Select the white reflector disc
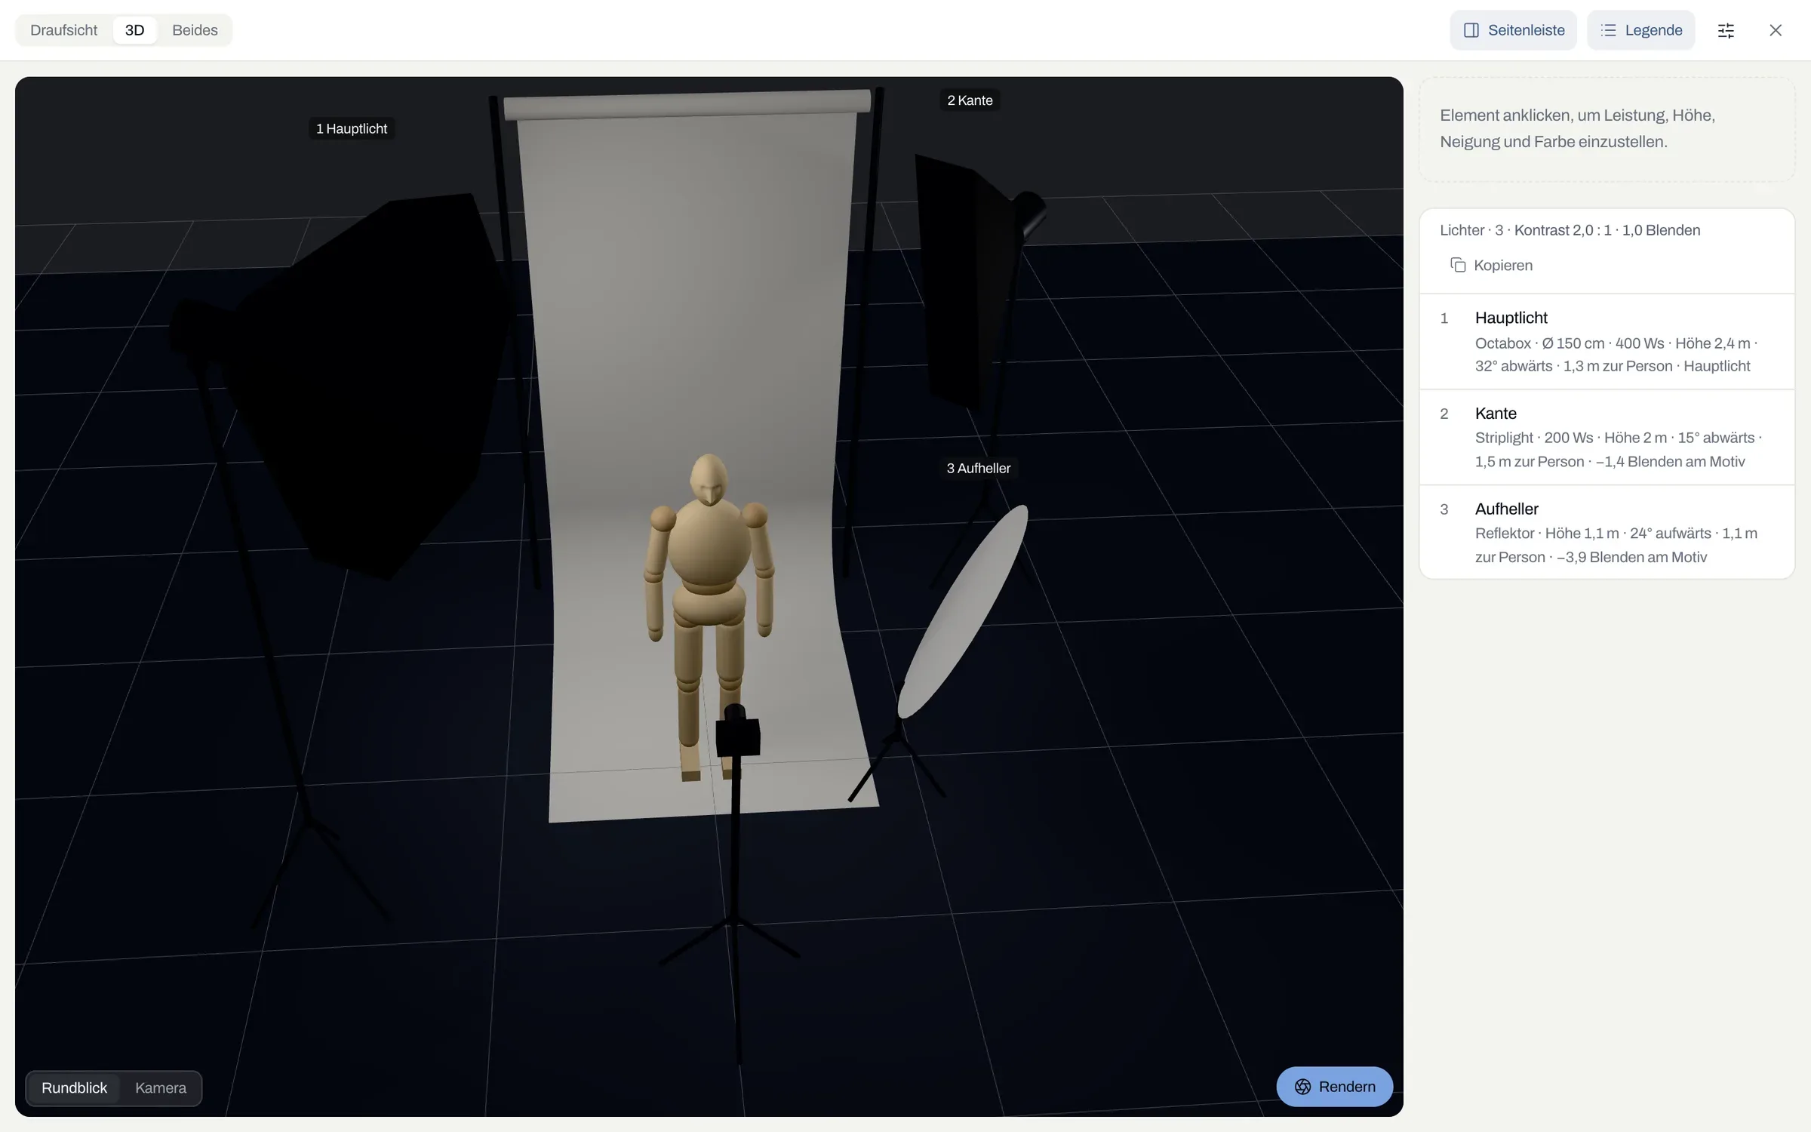 pyautogui.click(x=964, y=611)
